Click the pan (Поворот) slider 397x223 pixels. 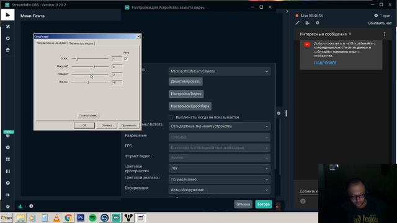pyautogui.click(x=90, y=74)
